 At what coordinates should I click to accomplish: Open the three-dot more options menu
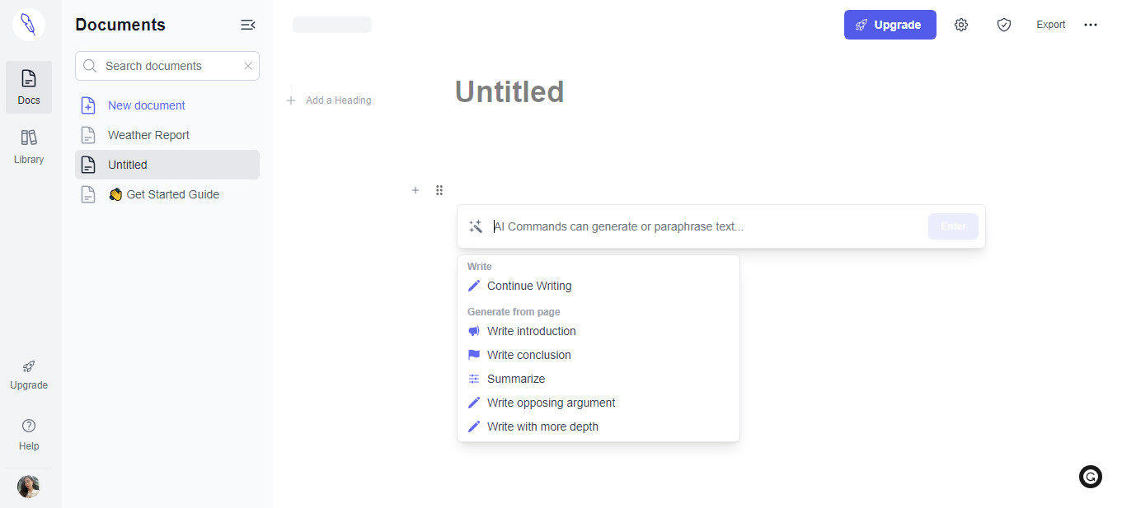tap(1091, 25)
